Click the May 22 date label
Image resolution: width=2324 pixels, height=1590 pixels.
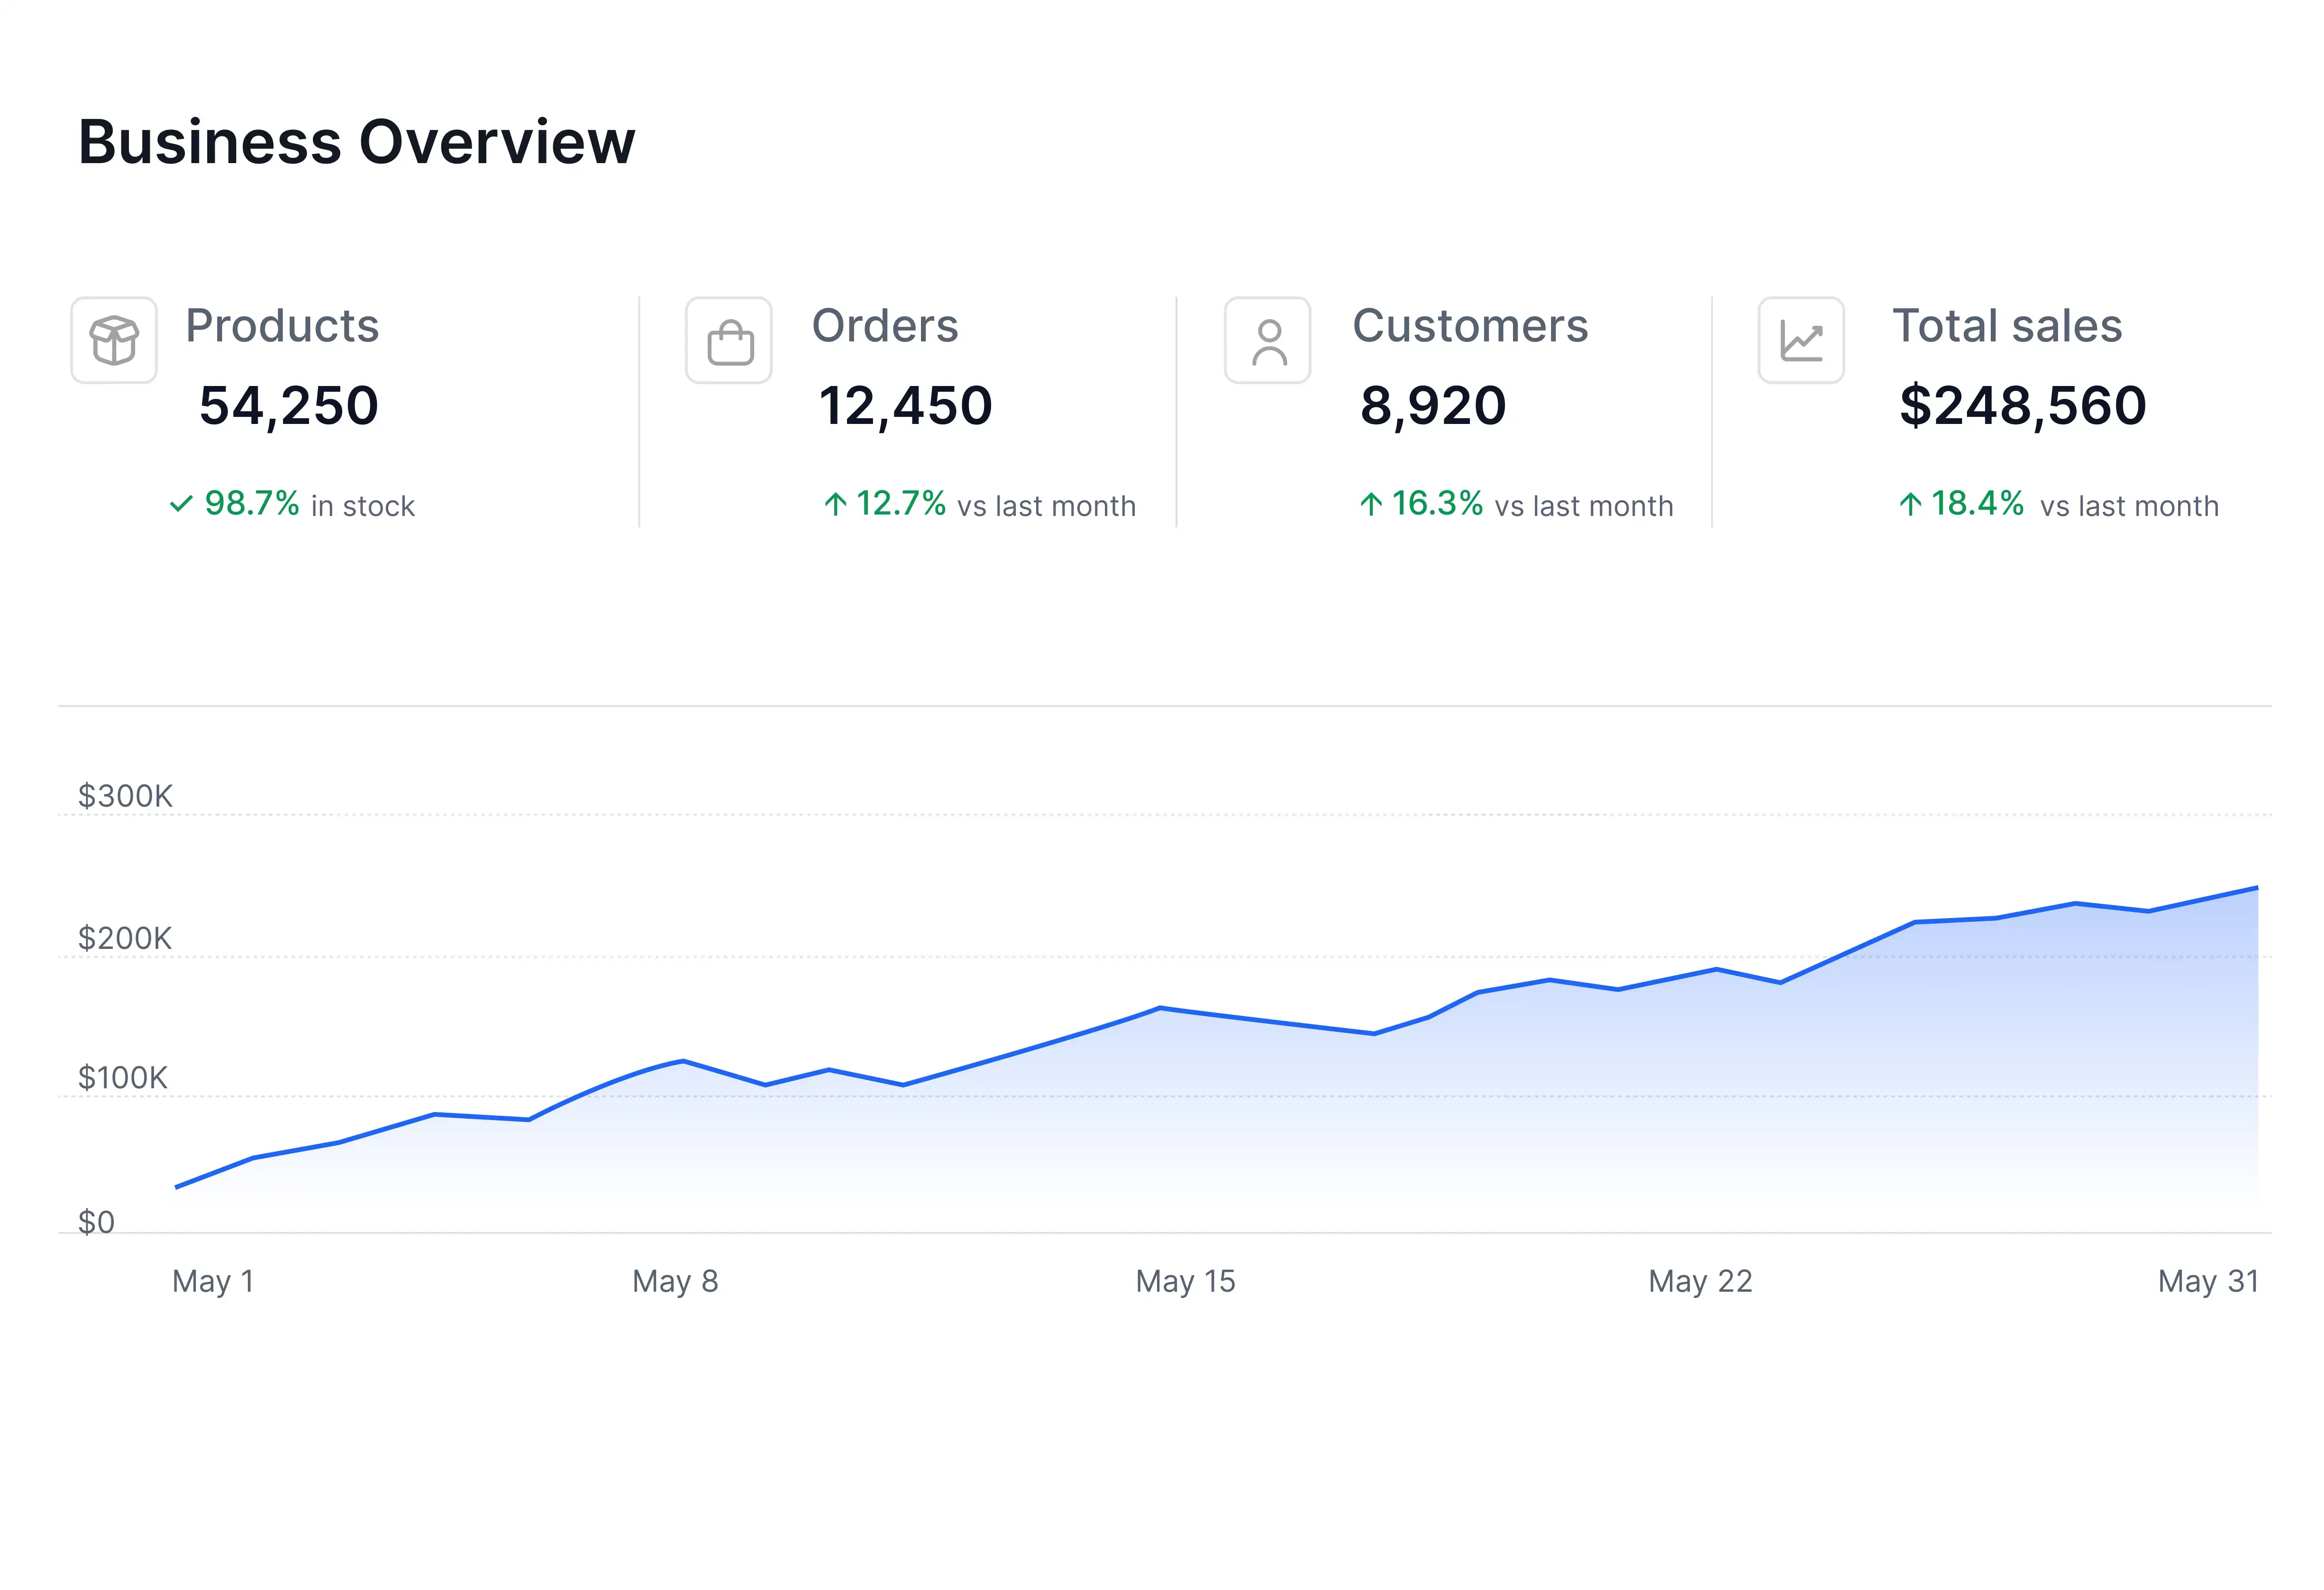click(1700, 1282)
